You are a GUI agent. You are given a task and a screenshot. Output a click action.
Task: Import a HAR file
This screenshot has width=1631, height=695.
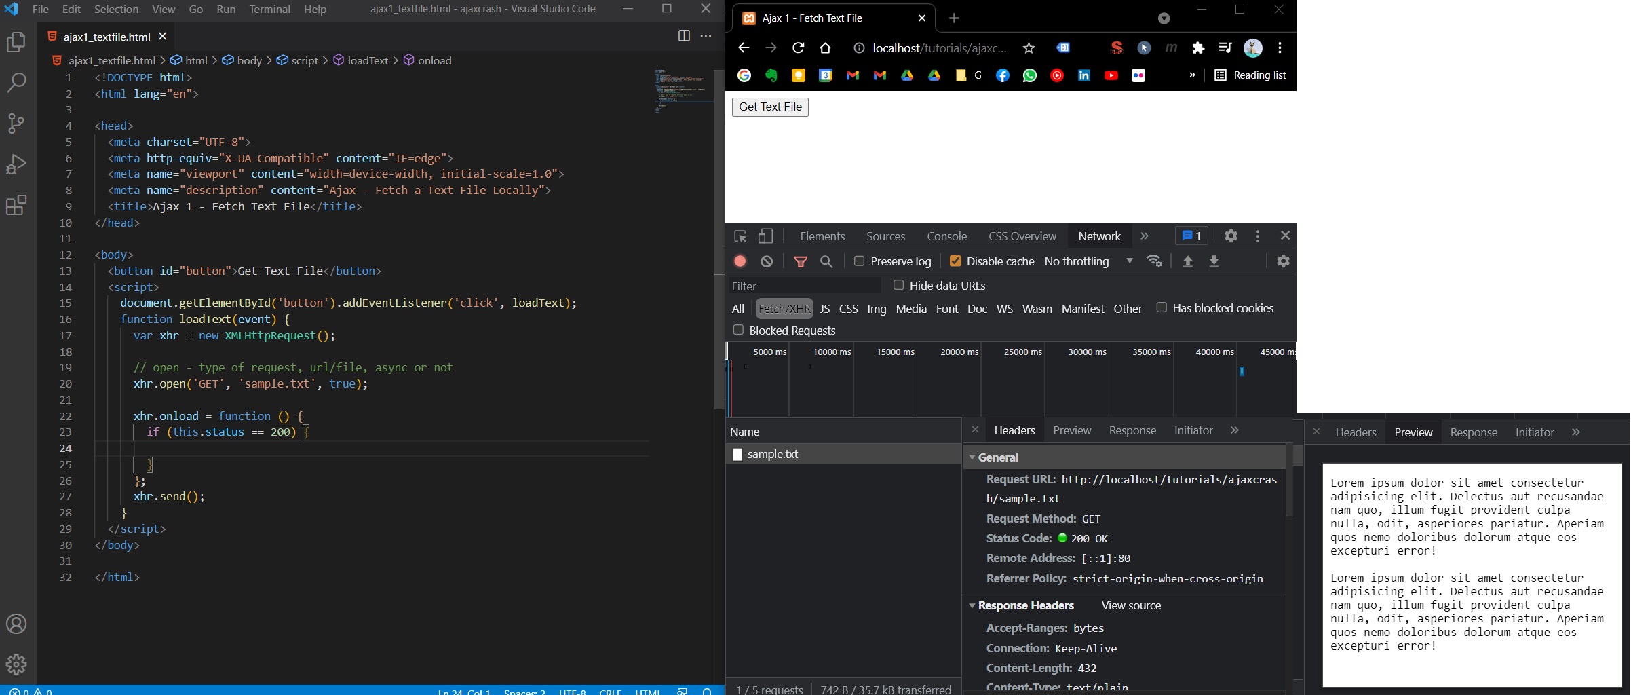click(1188, 261)
